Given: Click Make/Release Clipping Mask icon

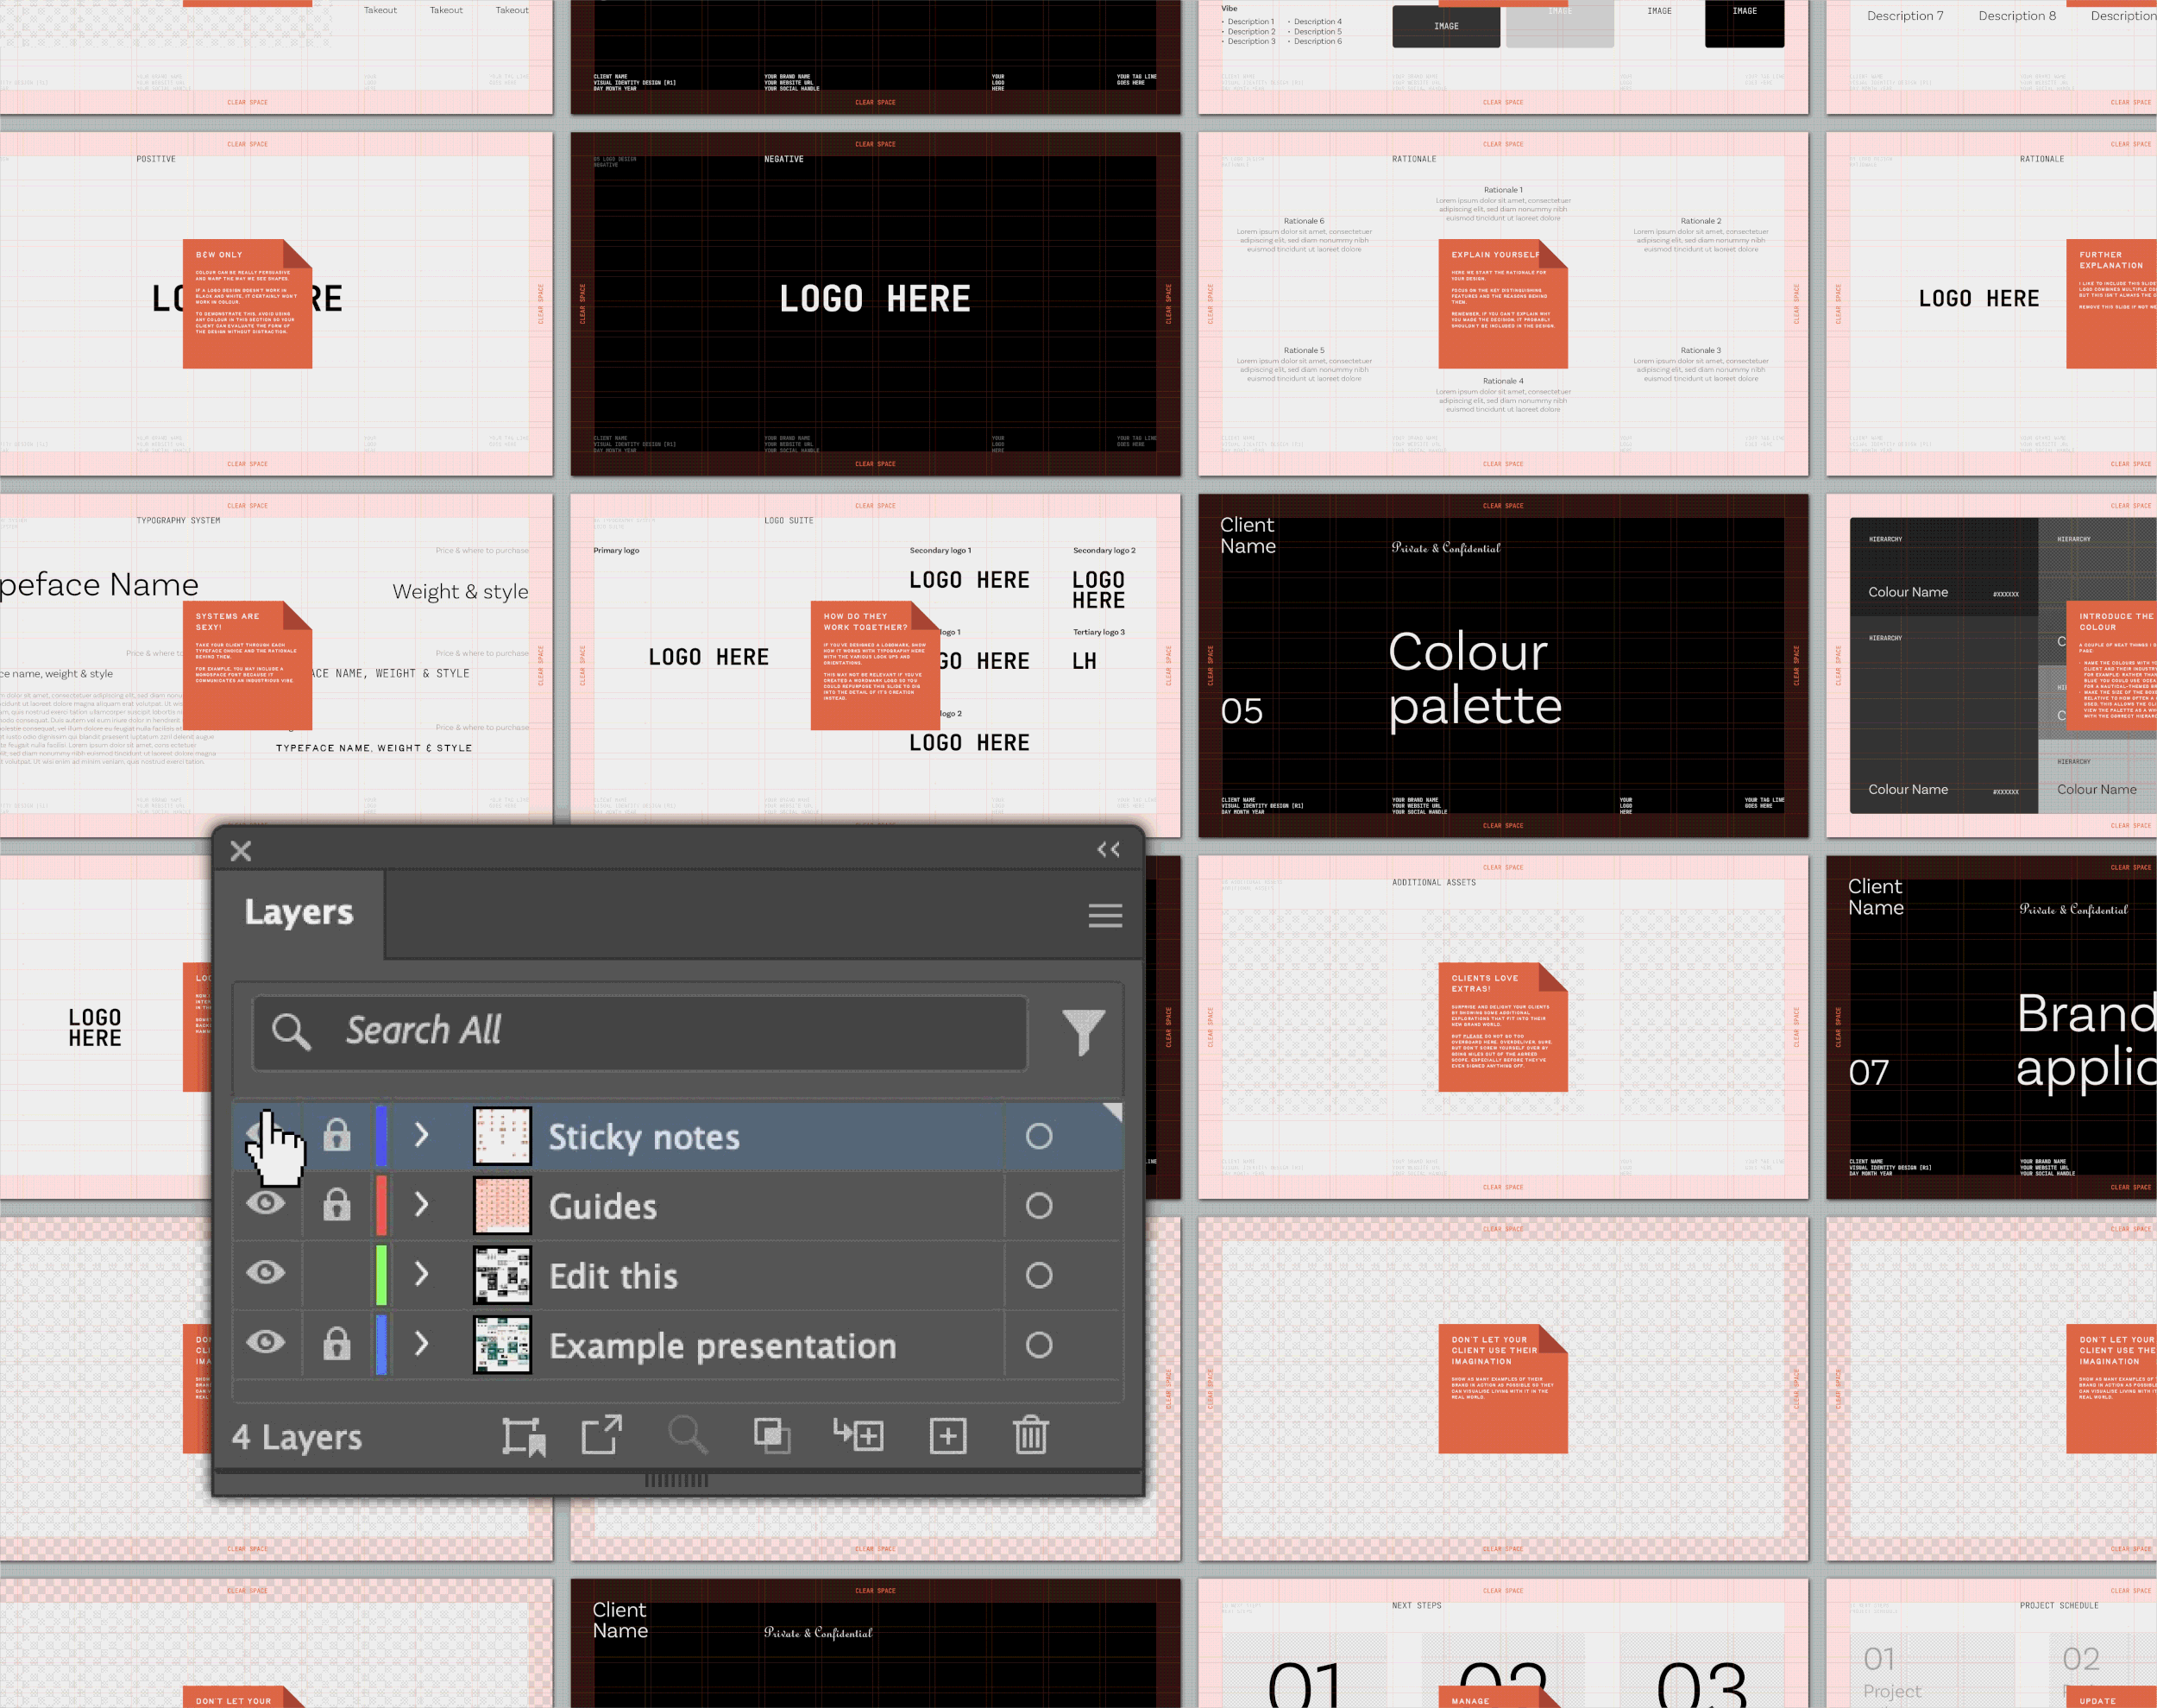Looking at the screenshot, I should point(771,1436).
